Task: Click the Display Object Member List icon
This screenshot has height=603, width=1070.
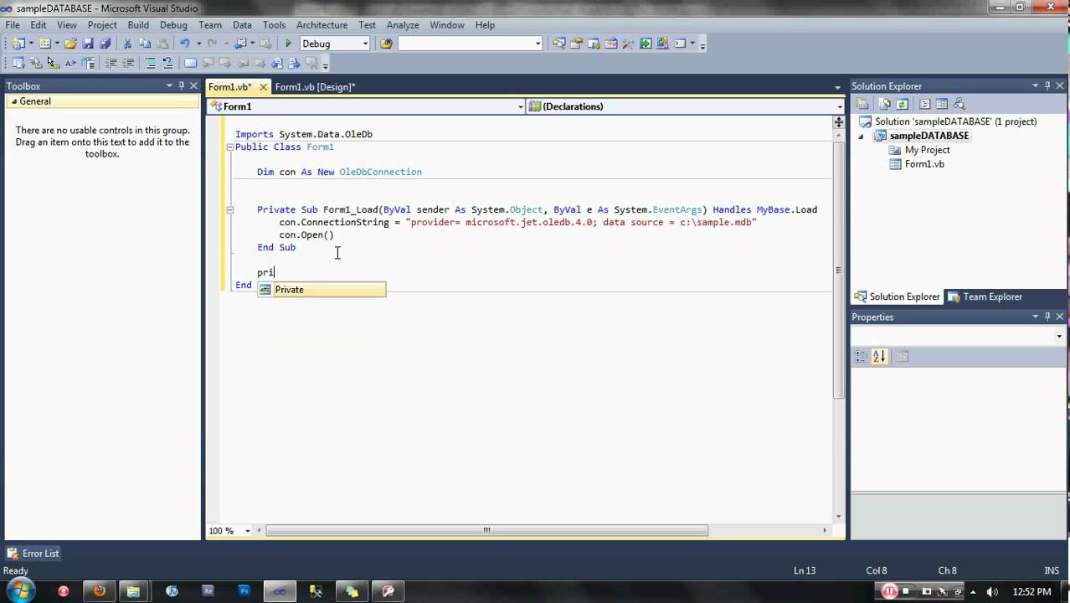Action: coord(18,63)
